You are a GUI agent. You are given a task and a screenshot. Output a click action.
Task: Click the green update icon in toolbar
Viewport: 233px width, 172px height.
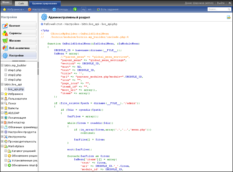(75, 9)
